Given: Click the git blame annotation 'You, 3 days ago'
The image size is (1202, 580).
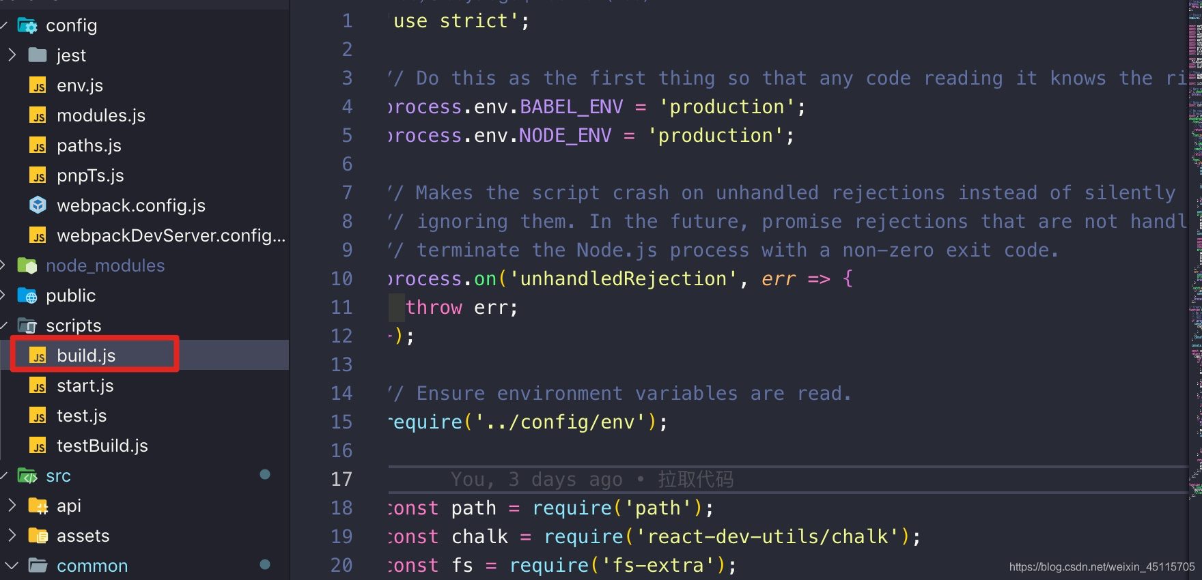Looking at the screenshot, I should pos(536,479).
